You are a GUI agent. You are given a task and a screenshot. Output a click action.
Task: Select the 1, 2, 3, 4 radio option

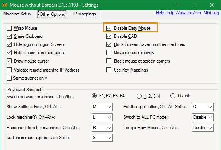coord(139,96)
